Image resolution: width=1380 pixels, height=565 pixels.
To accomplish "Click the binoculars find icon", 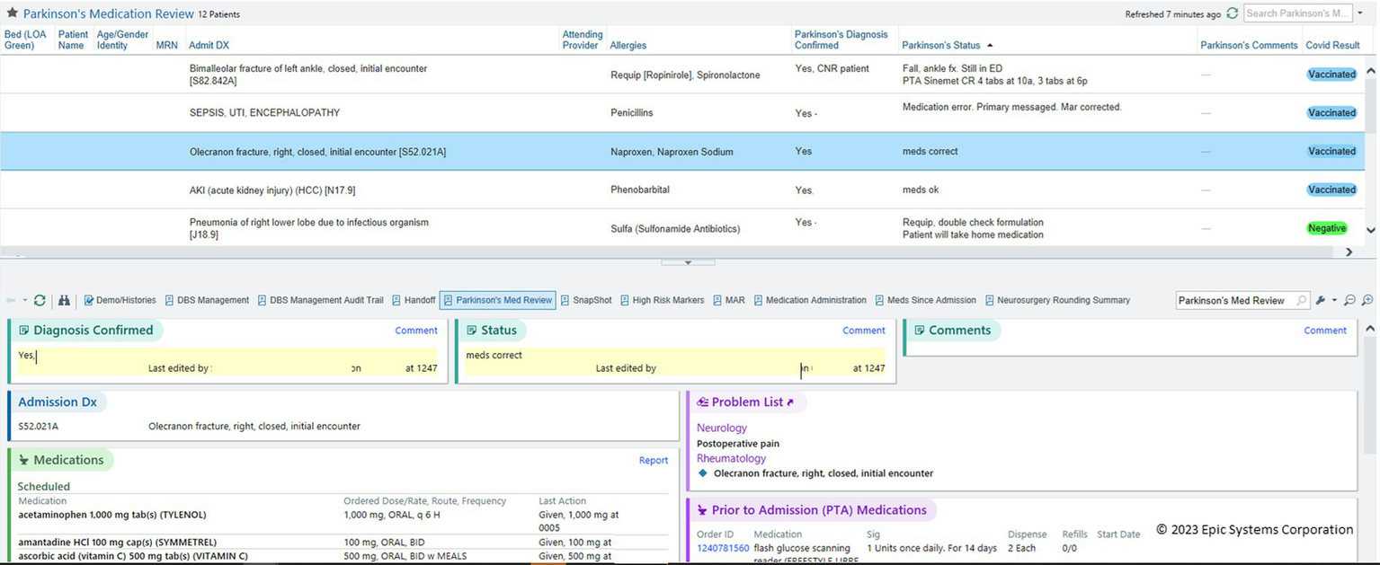I will 64,300.
